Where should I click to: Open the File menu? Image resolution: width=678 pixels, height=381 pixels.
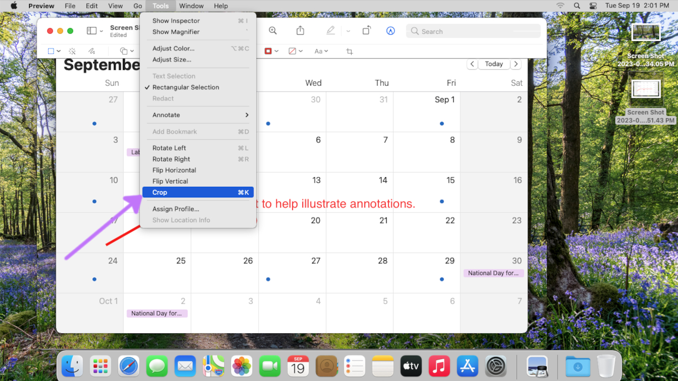70,6
